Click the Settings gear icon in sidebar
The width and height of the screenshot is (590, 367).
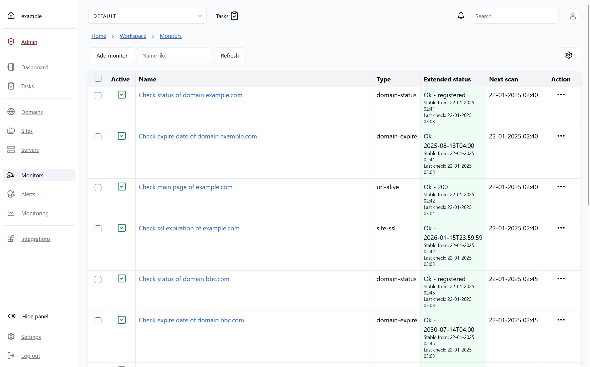tap(11, 337)
